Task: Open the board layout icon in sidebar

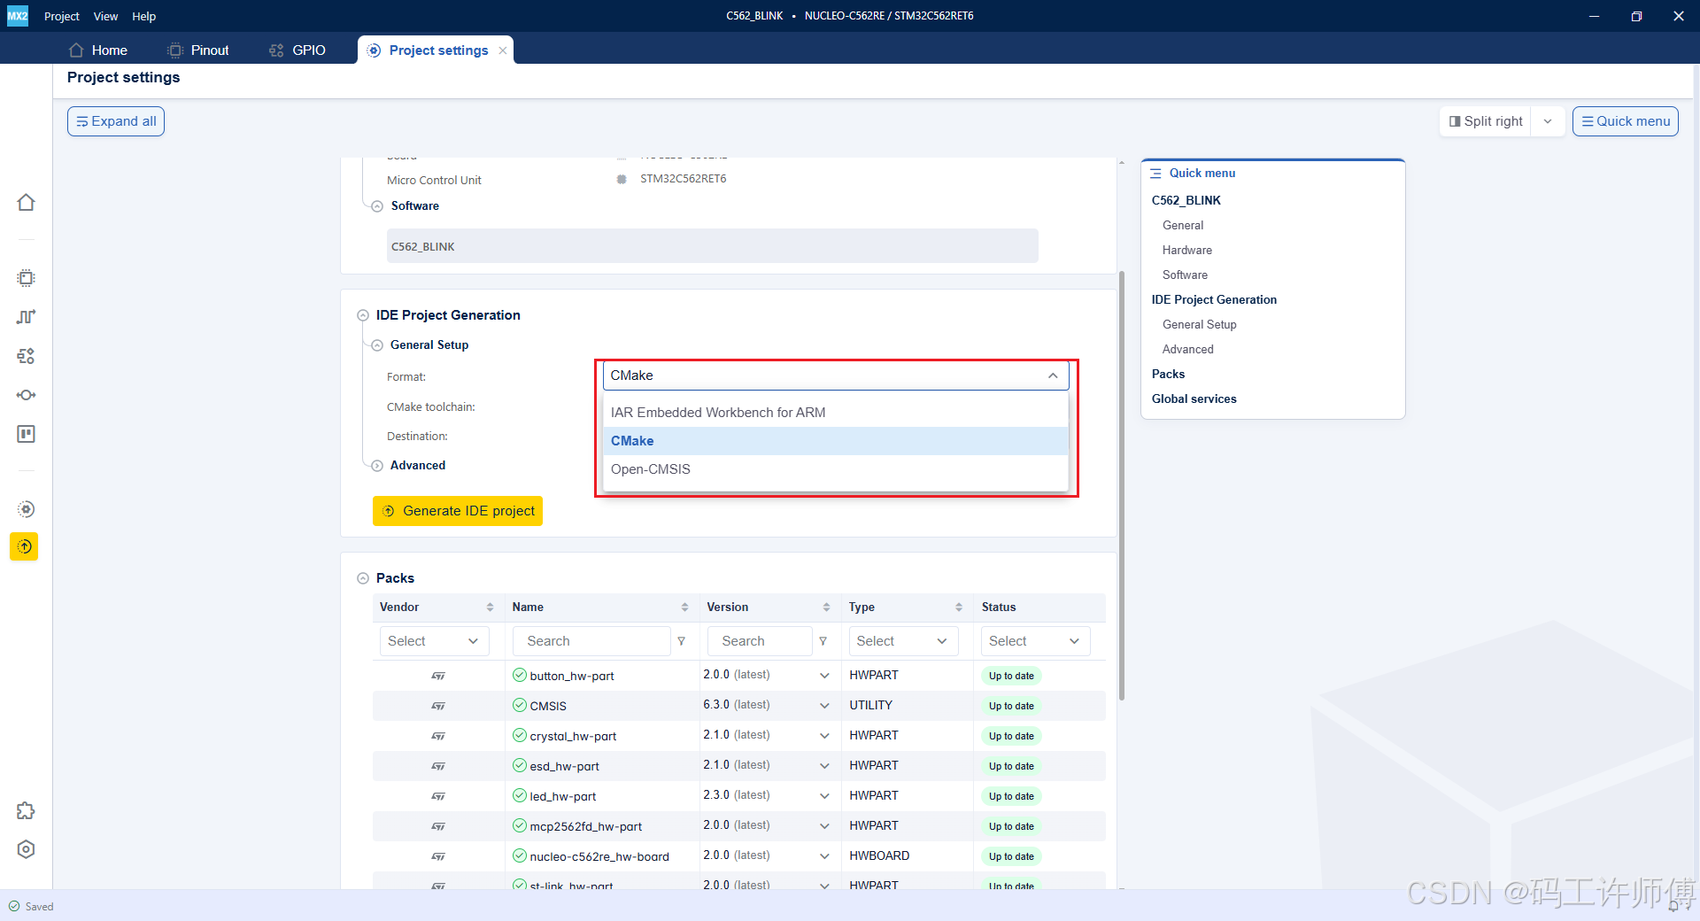Action: (x=26, y=434)
